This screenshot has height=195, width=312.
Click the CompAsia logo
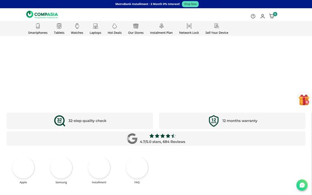tap(42, 15)
